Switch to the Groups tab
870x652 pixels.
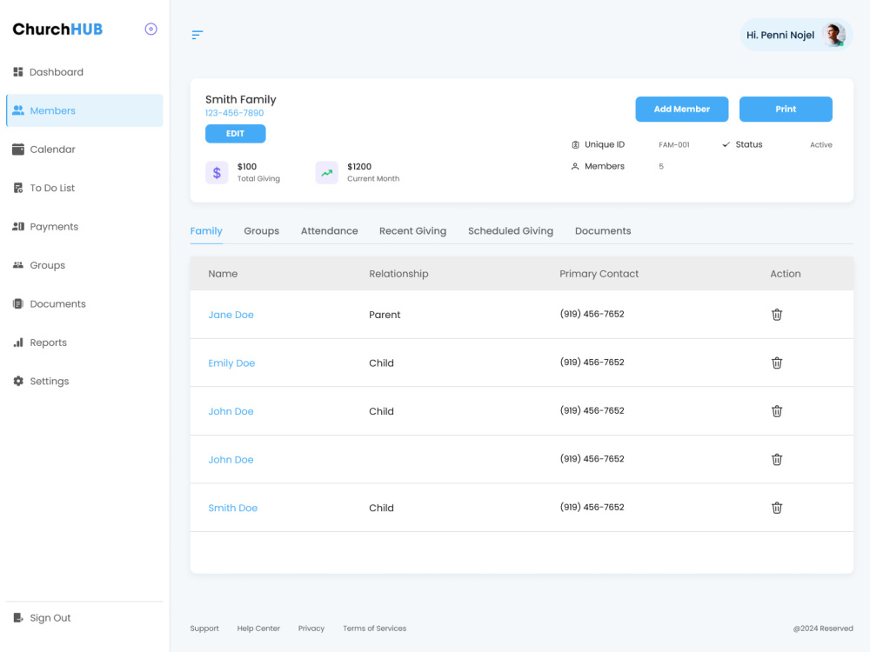261,230
